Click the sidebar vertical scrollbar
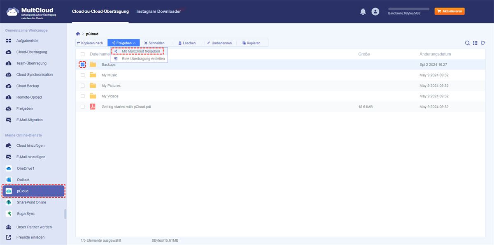Viewport: 494px width, 245px height. click(65, 214)
